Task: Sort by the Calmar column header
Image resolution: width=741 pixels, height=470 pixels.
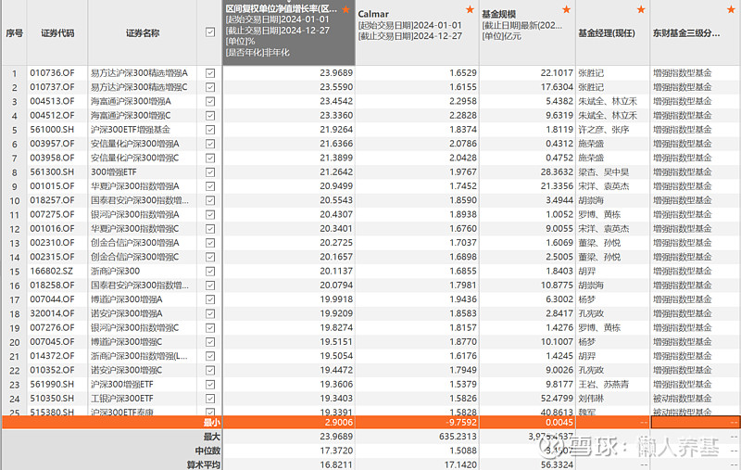Action: click(418, 32)
